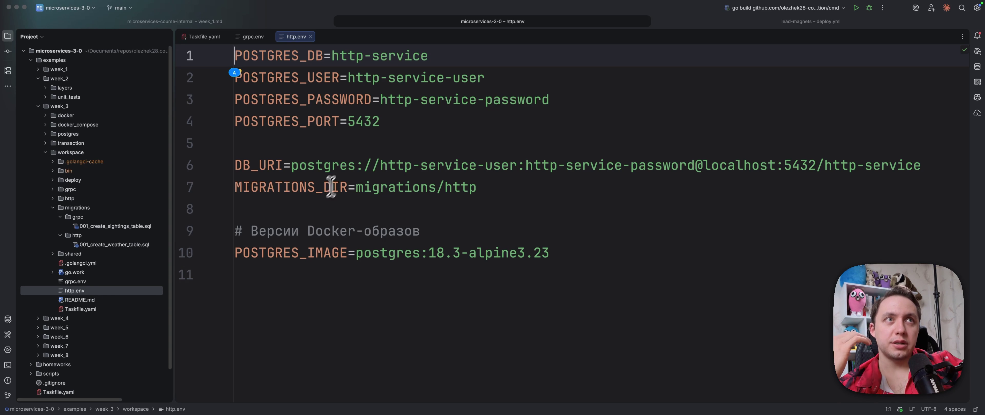Viewport: 985px width, 415px height.
Task: Open Search Everywhere magnifier icon
Action: point(962,8)
